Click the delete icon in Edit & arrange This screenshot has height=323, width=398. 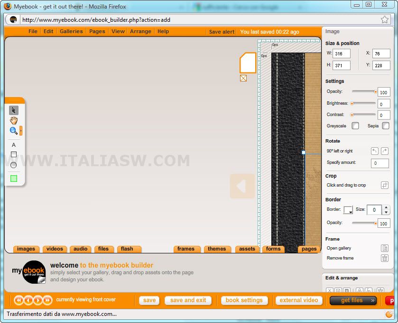coord(380,290)
